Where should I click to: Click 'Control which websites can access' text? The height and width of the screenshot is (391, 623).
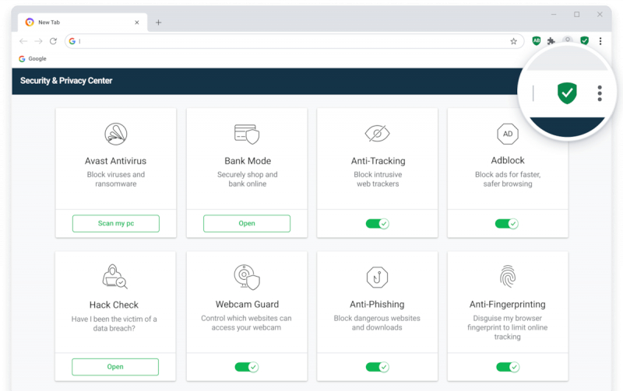pos(246,323)
